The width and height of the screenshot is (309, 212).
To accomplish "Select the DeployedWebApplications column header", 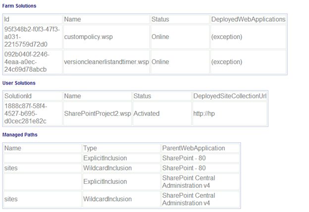I will point(248,19).
